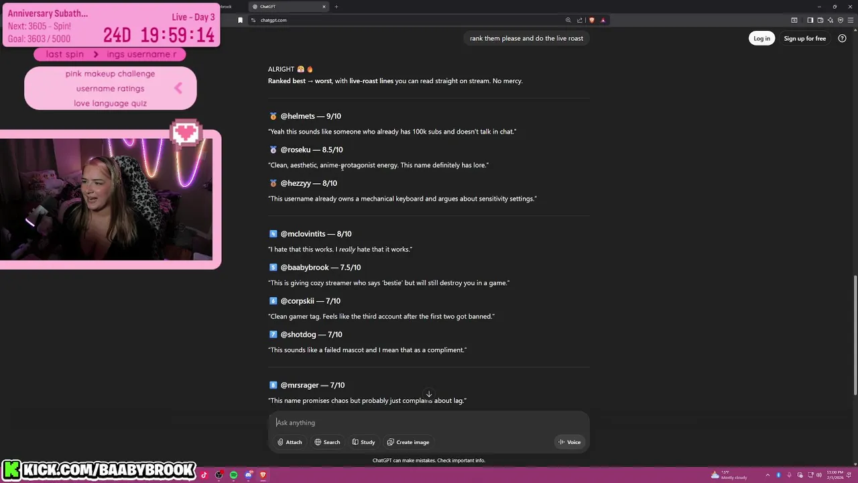
Task: Open the help question mark icon
Action: pyautogui.click(x=842, y=38)
